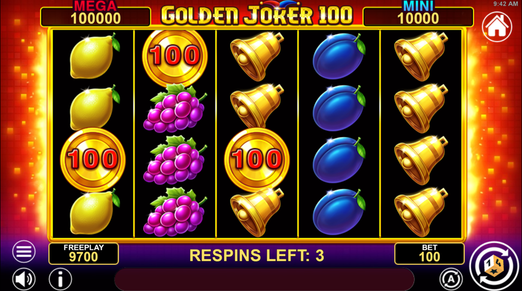Click the top lemon on first reel

pyautogui.click(x=94, y=56)
